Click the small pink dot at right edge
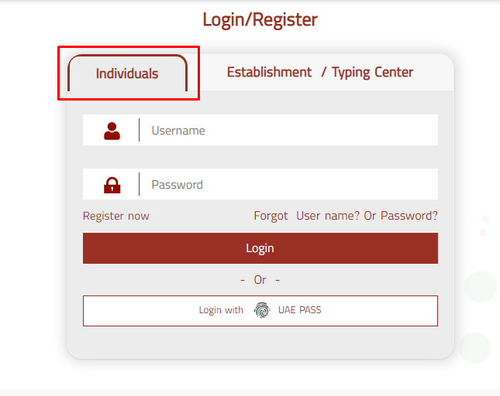The image size is (500, 396). tap(484, 220)
